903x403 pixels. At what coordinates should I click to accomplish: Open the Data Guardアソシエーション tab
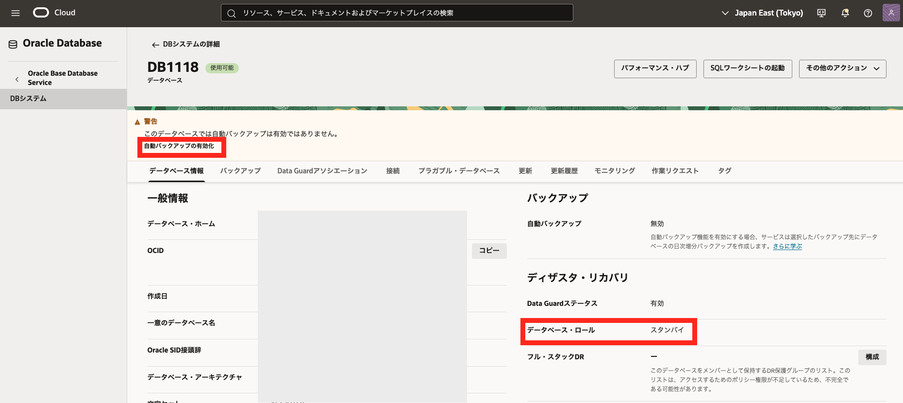click(322, 171)
